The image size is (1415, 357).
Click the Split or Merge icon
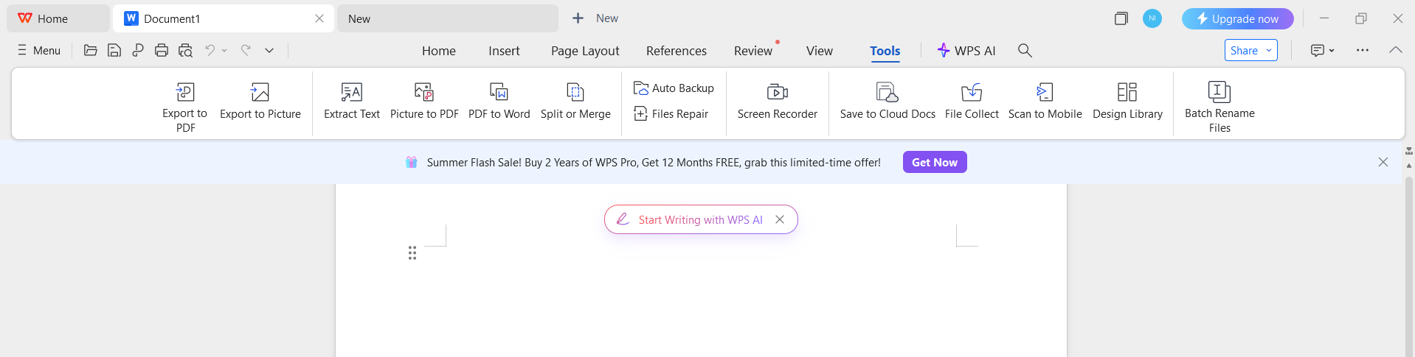click(575, 93)
